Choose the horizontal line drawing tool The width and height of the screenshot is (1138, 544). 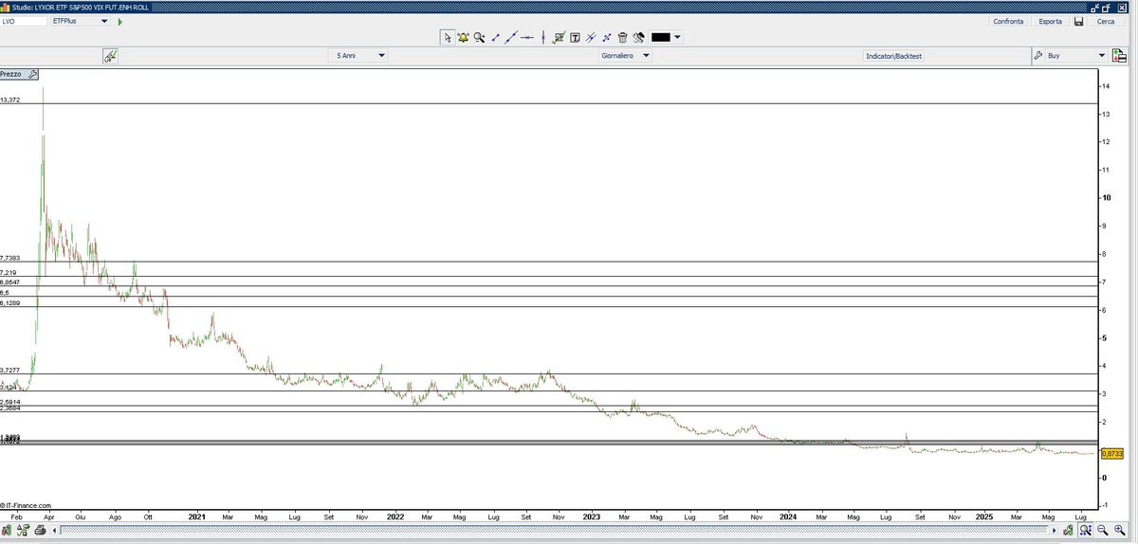[526, 37]
